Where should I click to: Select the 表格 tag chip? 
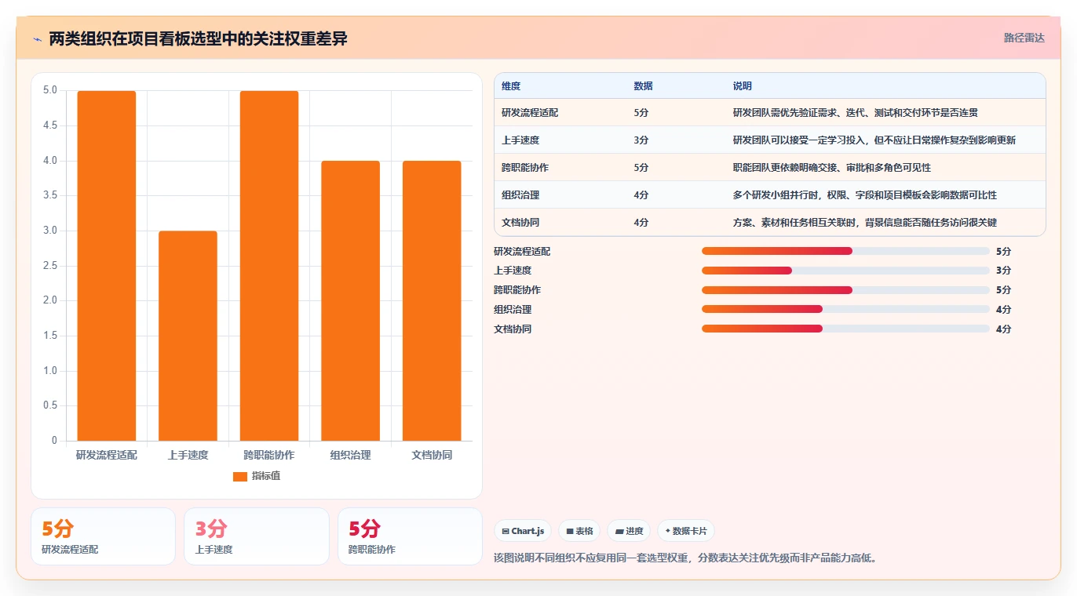coord(579,531)
